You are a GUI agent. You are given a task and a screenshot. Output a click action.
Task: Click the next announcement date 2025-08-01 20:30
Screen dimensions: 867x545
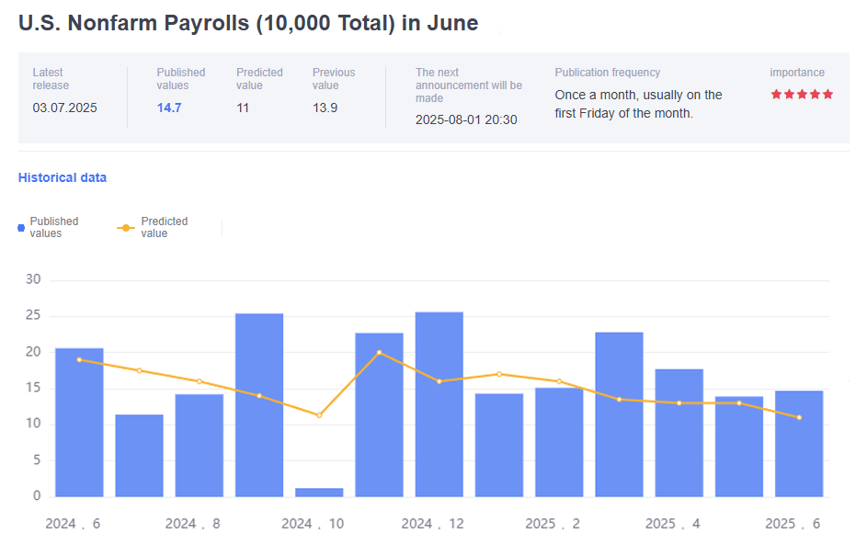[465, 119]
